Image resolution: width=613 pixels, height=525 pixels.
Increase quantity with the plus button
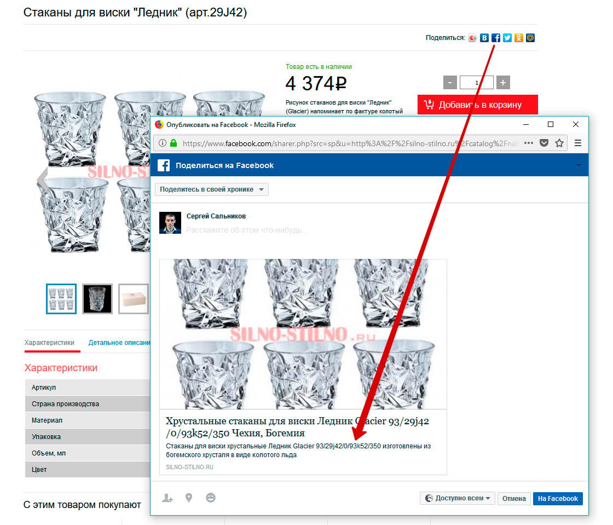point(503,83)
